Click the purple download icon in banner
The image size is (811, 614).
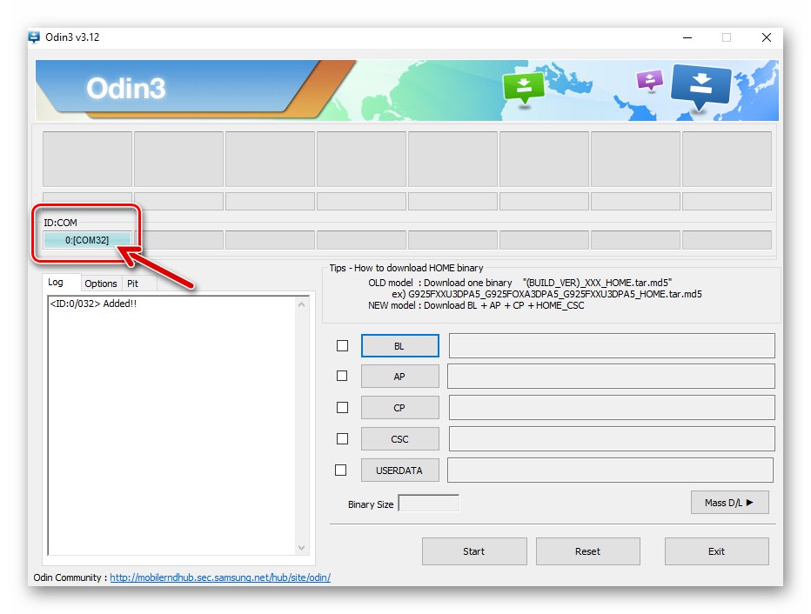[x=650, y=81]
